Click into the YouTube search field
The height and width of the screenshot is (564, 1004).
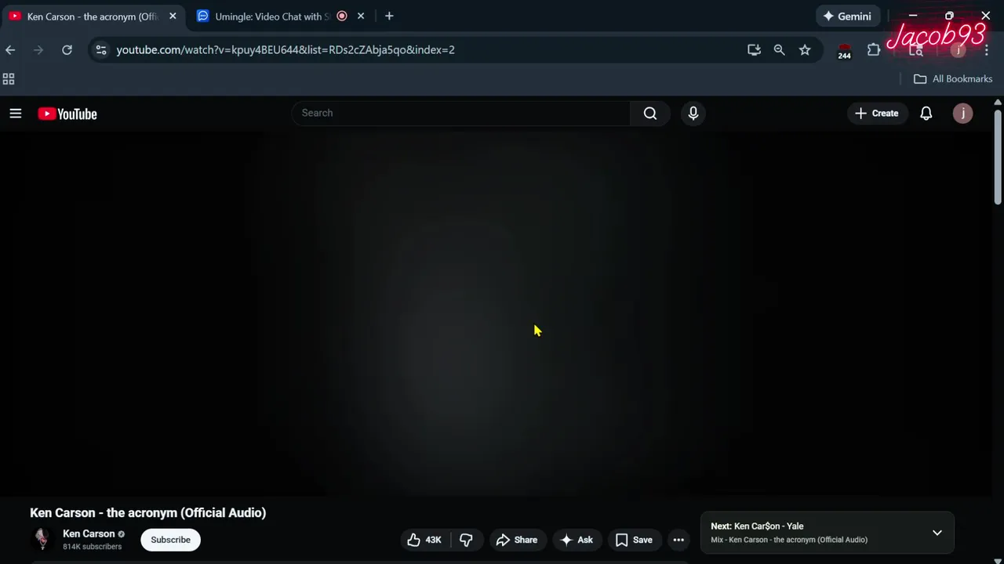(461, 114)
